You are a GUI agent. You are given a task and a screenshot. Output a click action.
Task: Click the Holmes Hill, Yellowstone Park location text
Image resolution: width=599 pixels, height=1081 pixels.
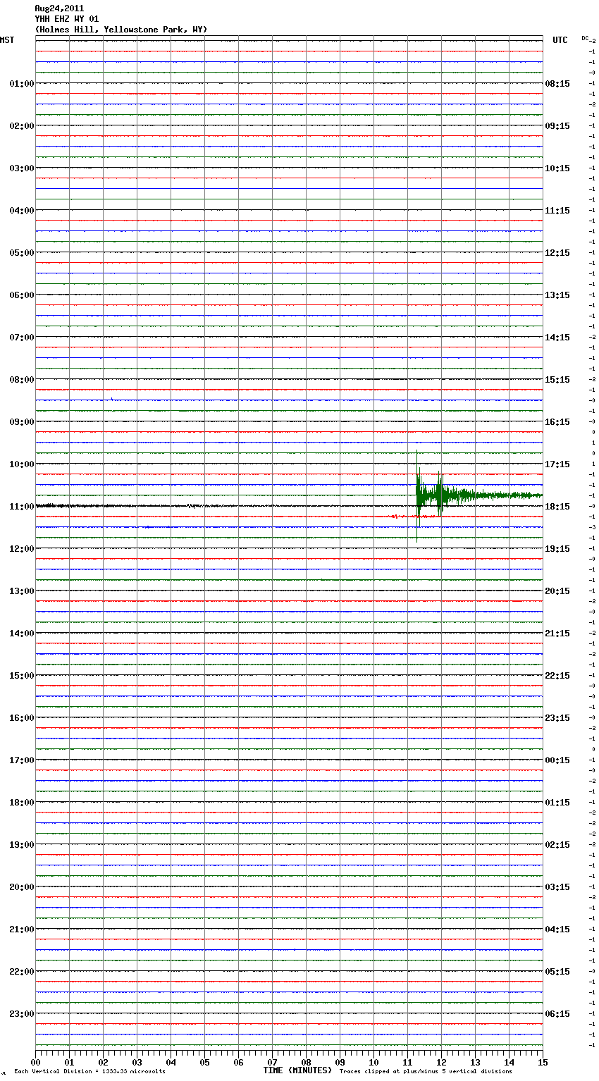121,30
